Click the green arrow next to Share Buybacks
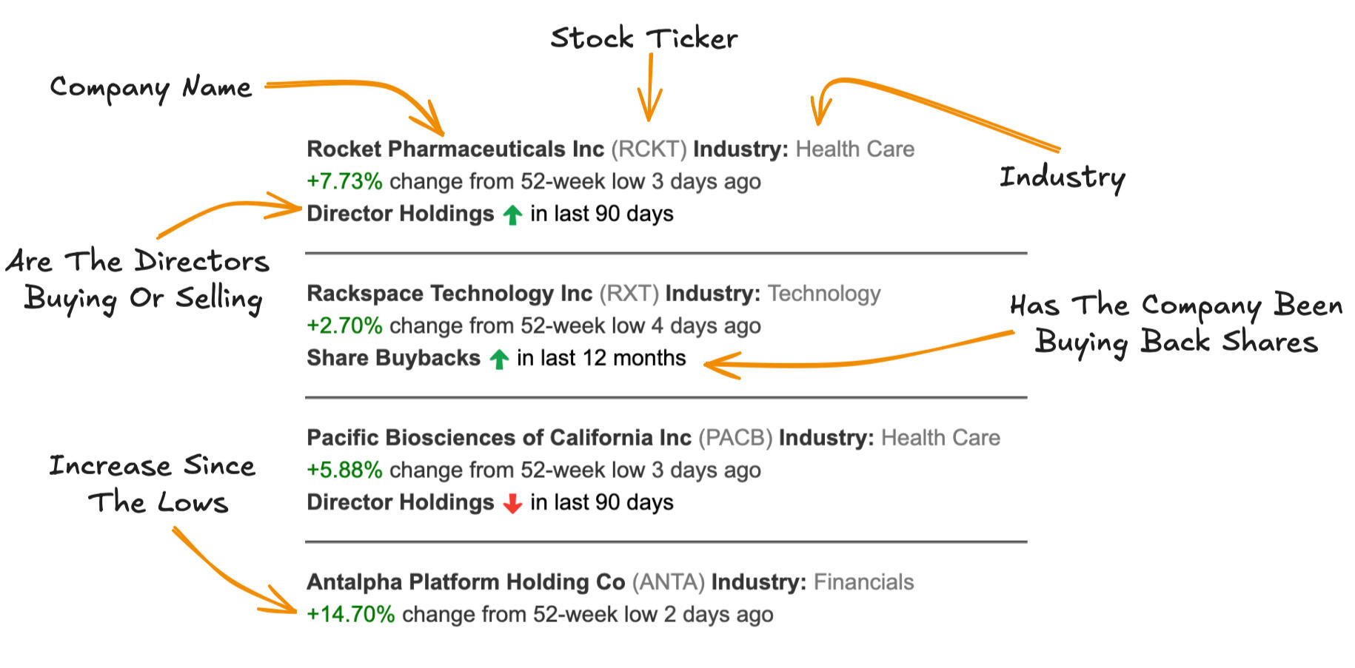 (x=499, y=359)
